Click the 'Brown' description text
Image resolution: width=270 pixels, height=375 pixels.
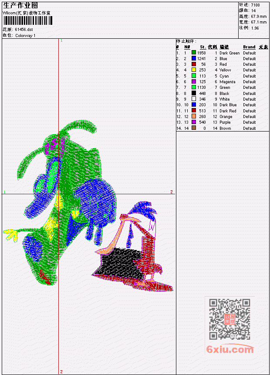(225, 128)
